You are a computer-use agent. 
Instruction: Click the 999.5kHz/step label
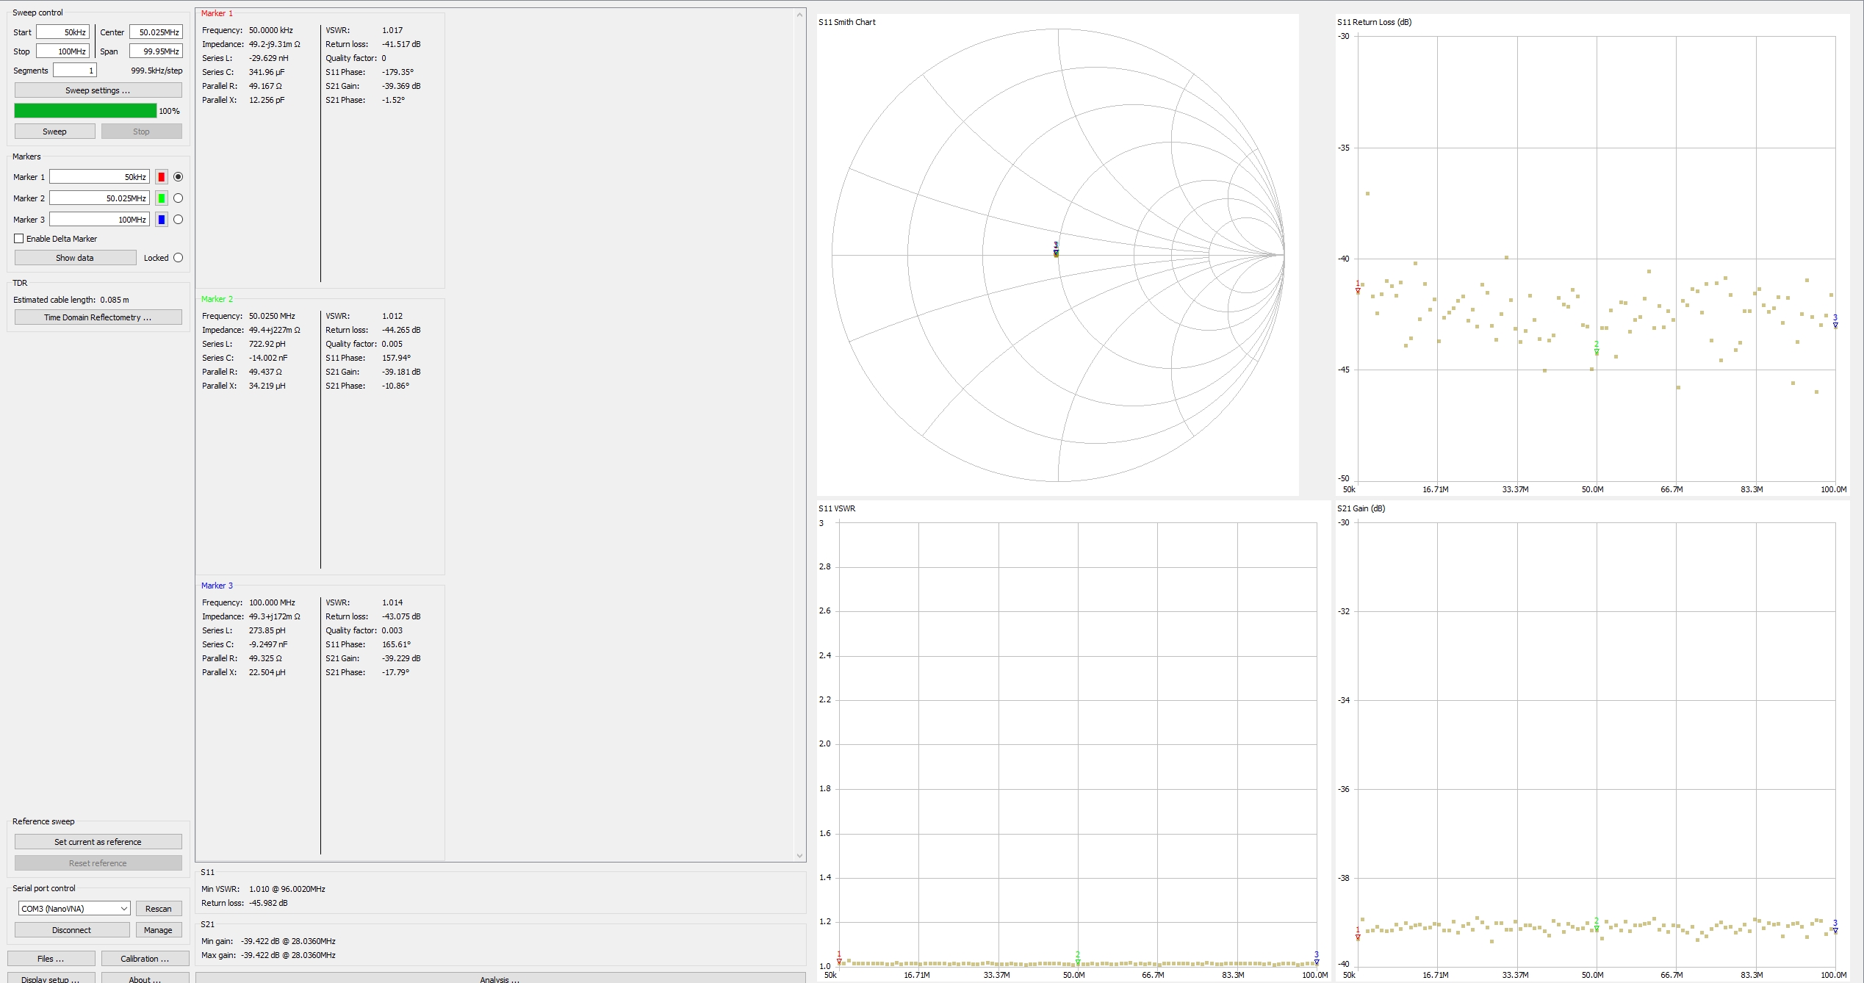[156, 71]
